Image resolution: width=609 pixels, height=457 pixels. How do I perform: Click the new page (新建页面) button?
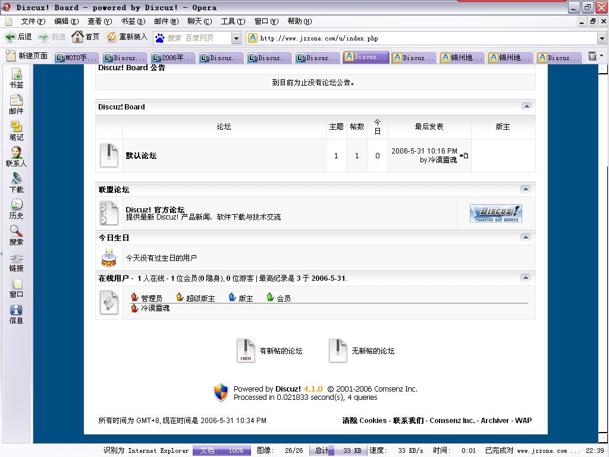click(x=27, y=57)
